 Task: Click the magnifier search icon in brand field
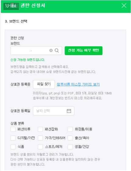[x=57, y=51]
